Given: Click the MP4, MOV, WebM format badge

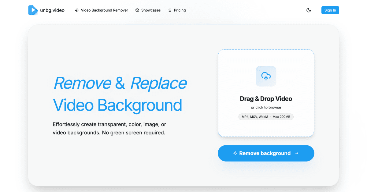Looking at the screenshot, I should (255, 117).
